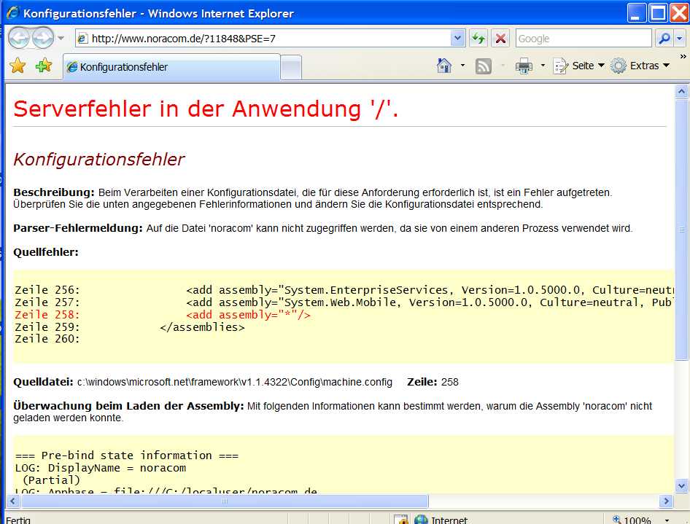
Task: Select the Konfigurationsfehler tab
Action: coord(171,67)
